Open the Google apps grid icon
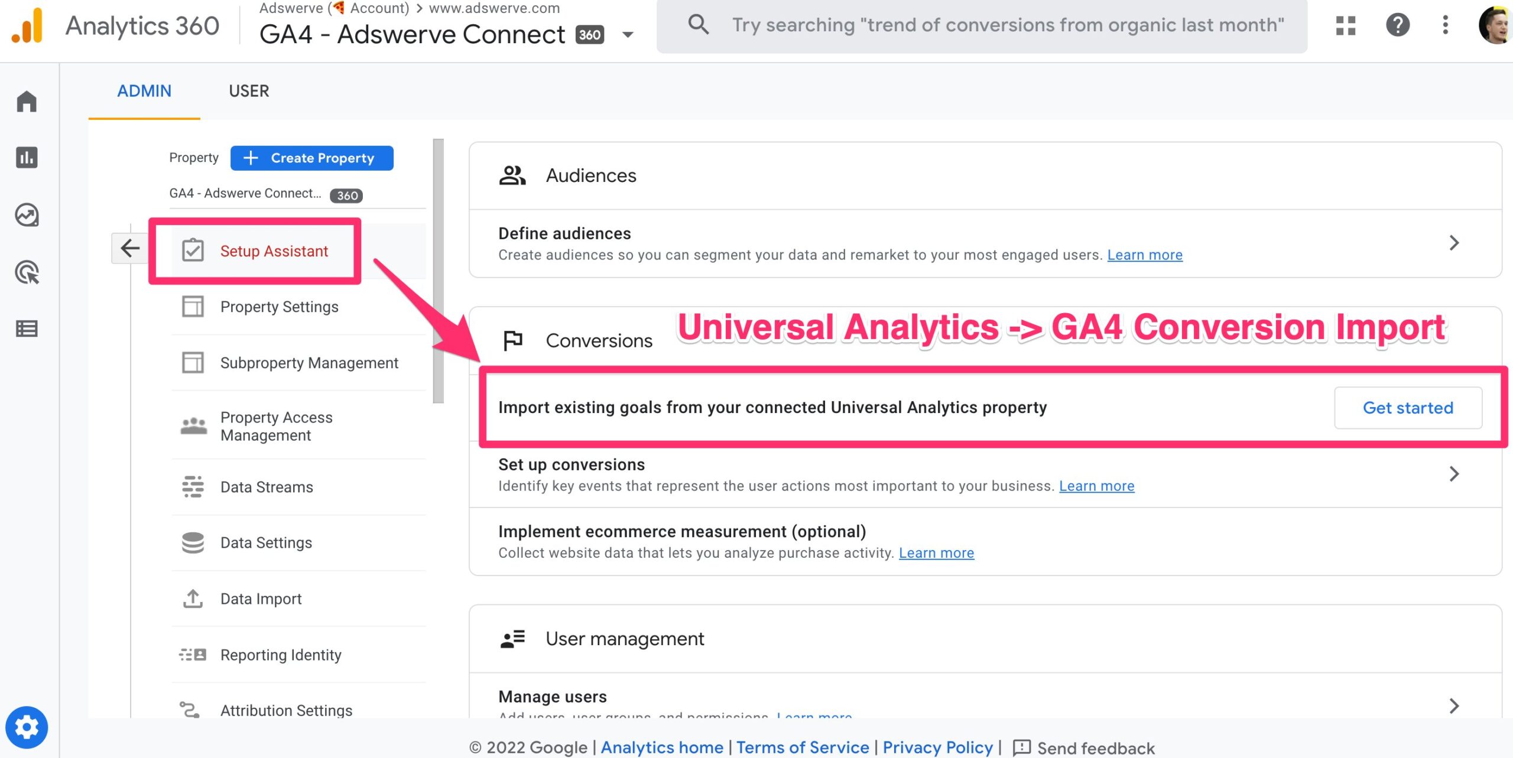Image resolution: width=1513 pixels, height=758 pixels. pos(1346,25)
